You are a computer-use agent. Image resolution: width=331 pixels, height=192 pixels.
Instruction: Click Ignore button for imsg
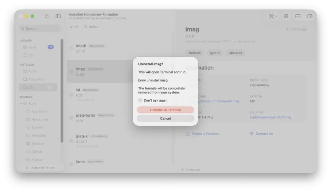[x=215, y=53]
